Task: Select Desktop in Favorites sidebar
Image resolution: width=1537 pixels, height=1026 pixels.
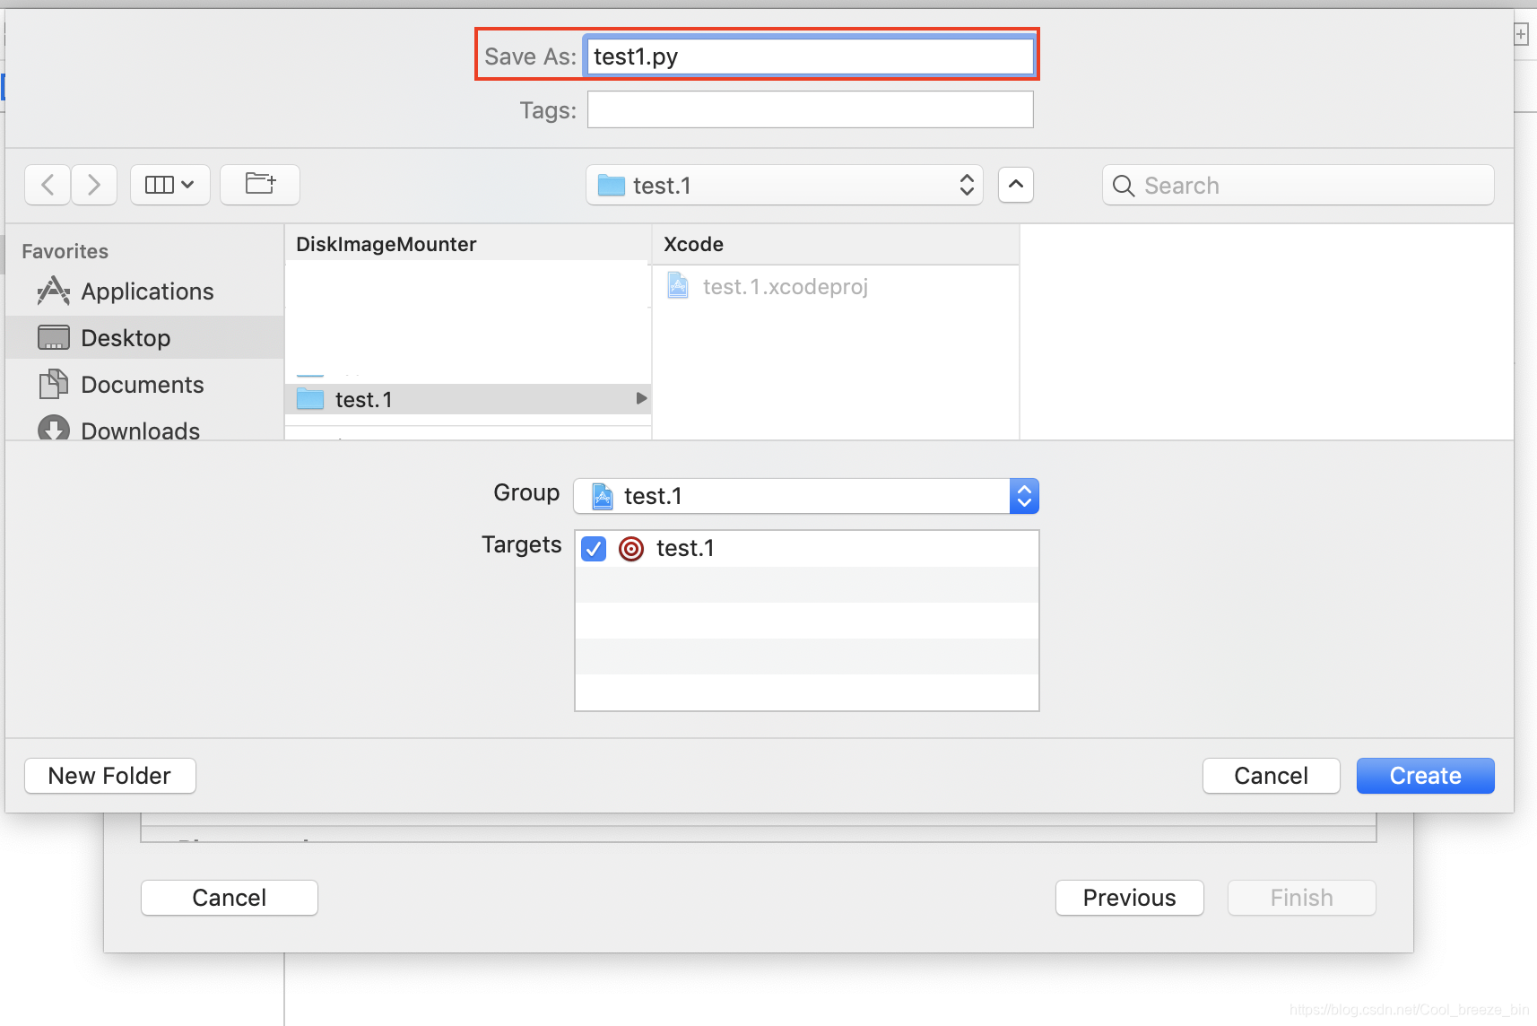Action: pos(144,337)
